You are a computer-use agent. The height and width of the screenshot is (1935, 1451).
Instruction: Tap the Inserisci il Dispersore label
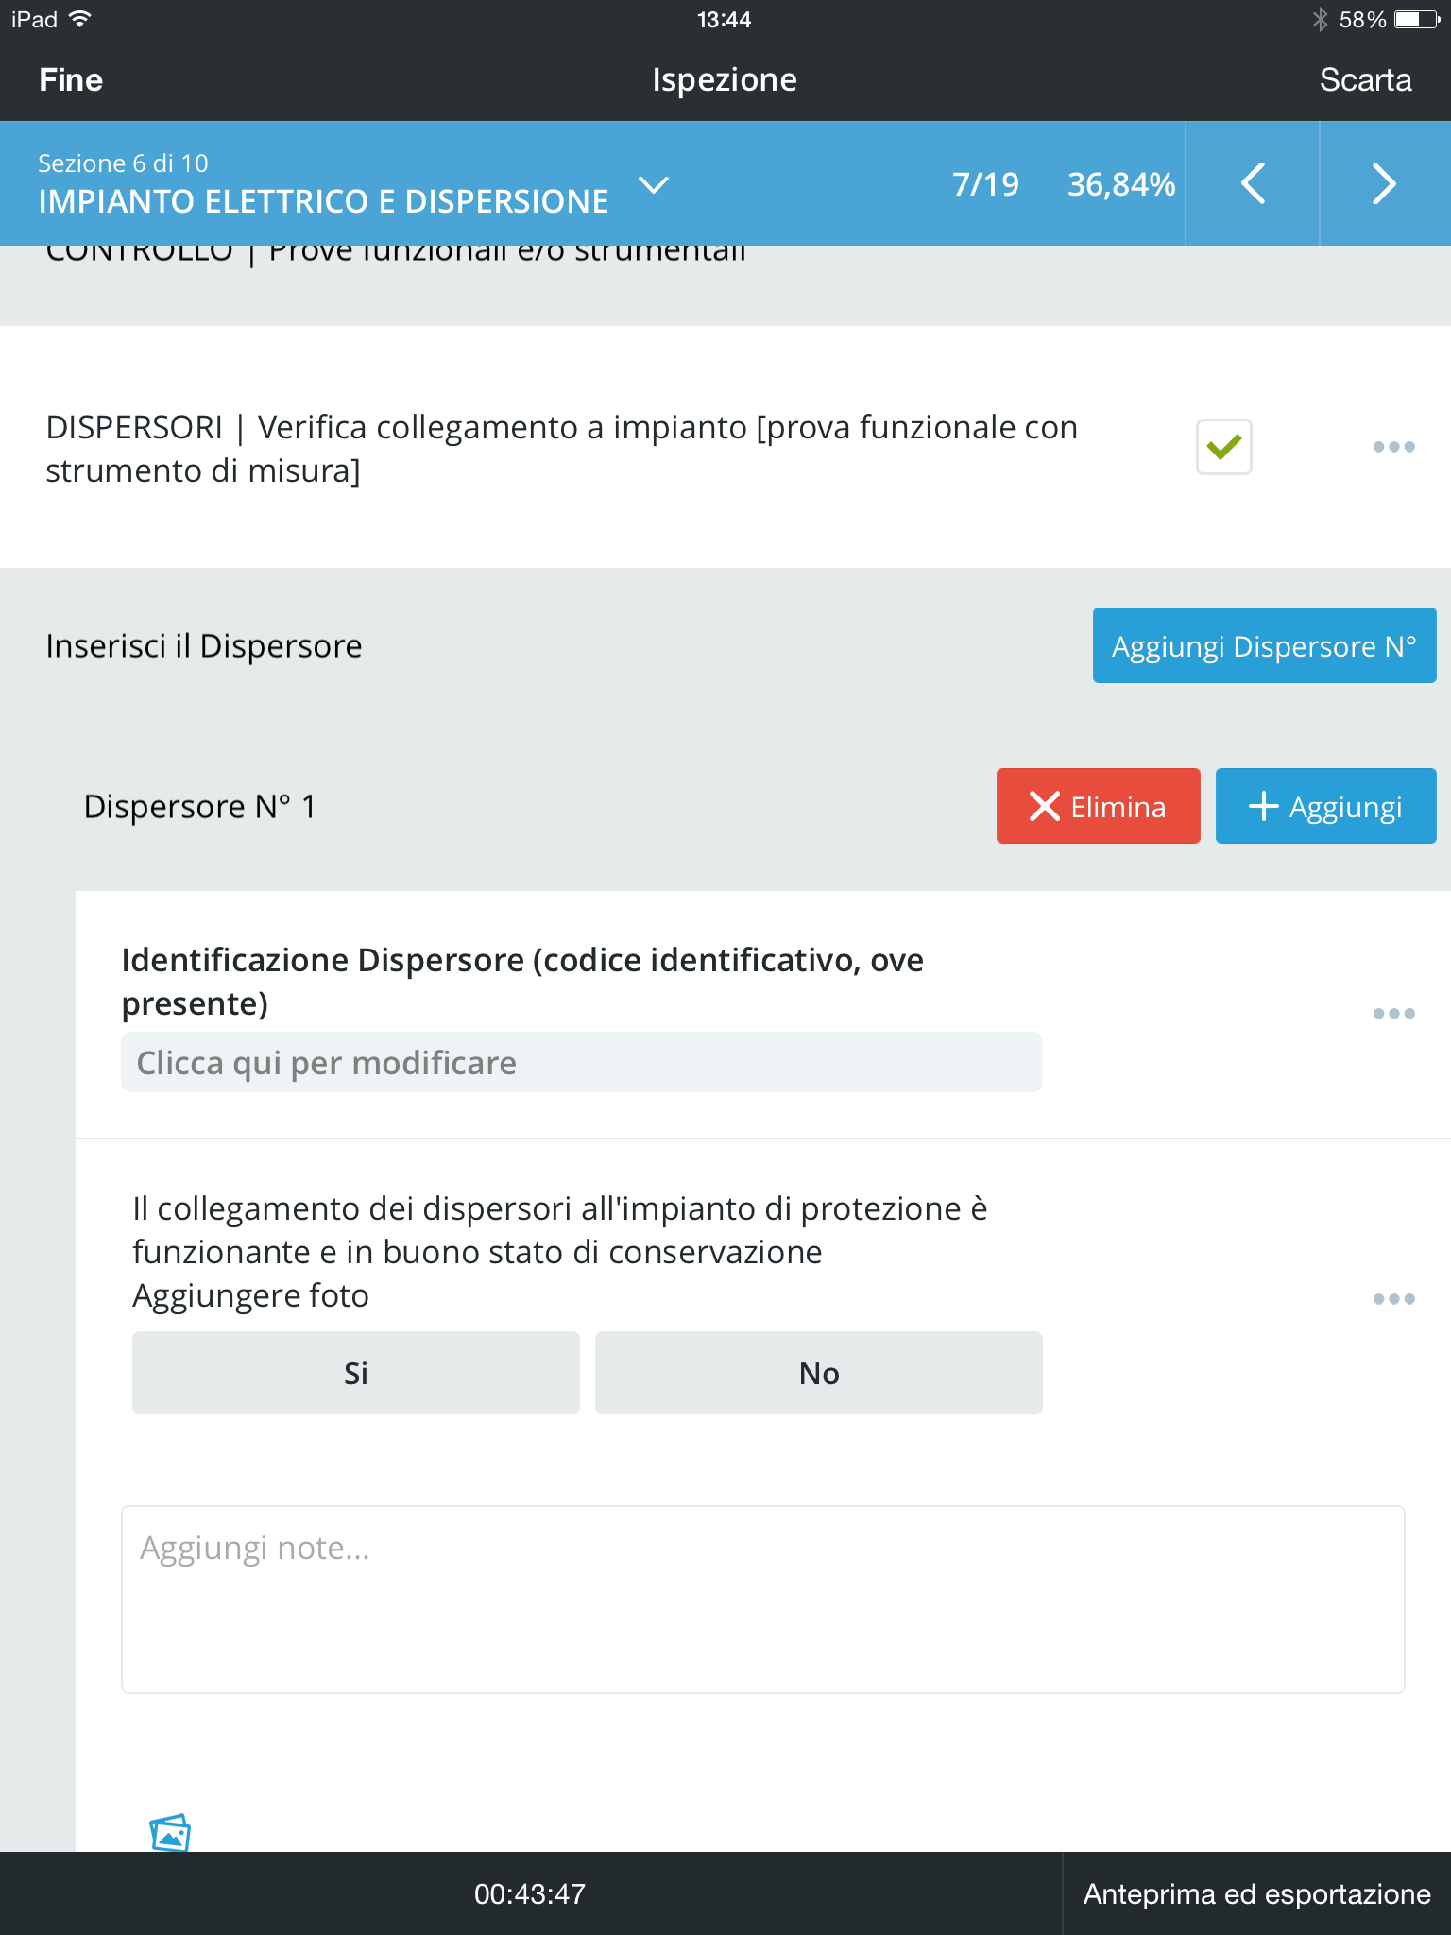(204, 646)
